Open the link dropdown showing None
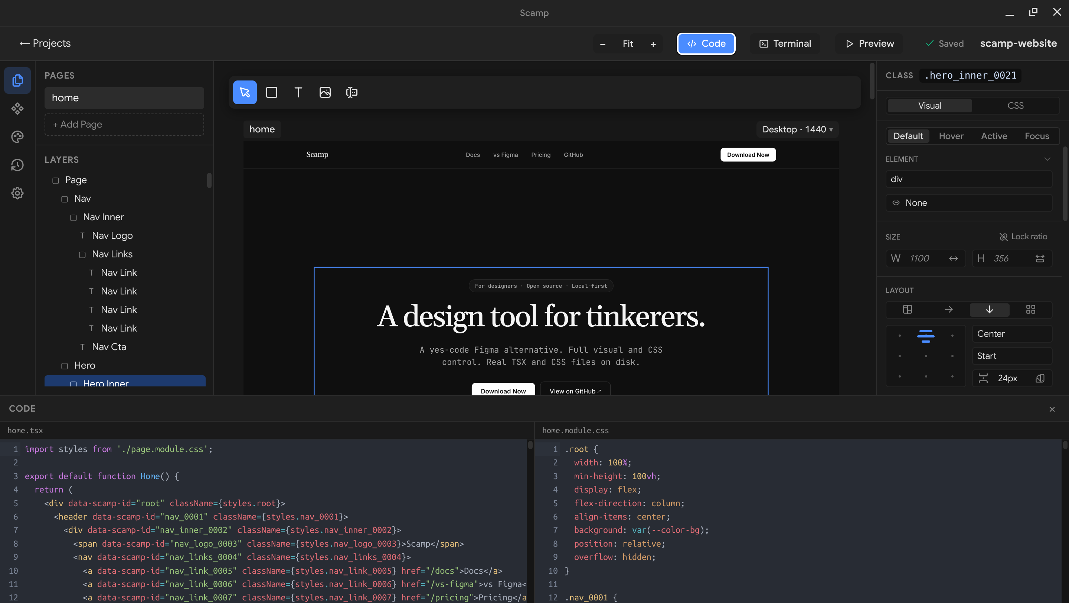Viewport: 1069px width, 603px height. click(x=968, y=203)
